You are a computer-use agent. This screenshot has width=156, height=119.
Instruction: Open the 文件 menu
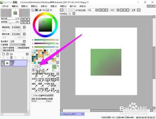(5, 6)
